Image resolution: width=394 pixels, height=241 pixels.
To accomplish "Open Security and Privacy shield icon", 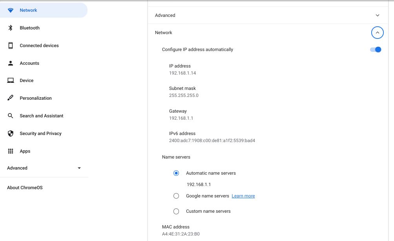I will pos(11,133).
